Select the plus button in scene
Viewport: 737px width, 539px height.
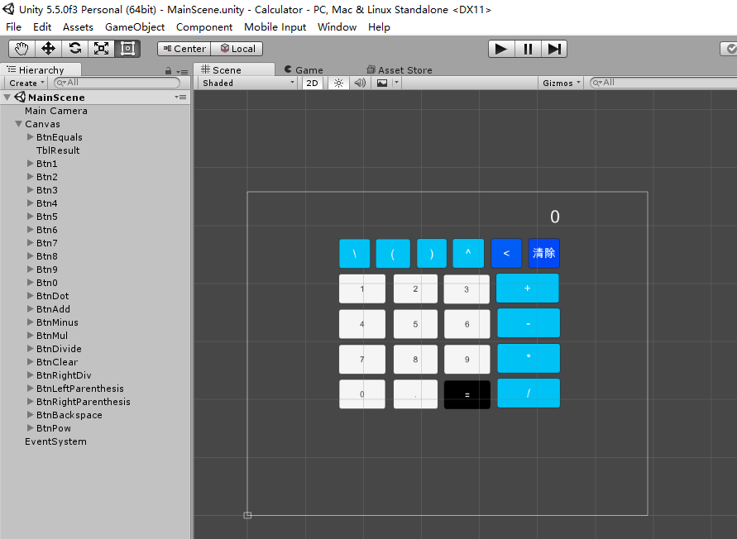528,288
